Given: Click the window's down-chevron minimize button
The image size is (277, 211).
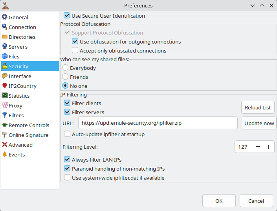Looking at the screenshot, I should pyautogui.click(x=253, y=5).
